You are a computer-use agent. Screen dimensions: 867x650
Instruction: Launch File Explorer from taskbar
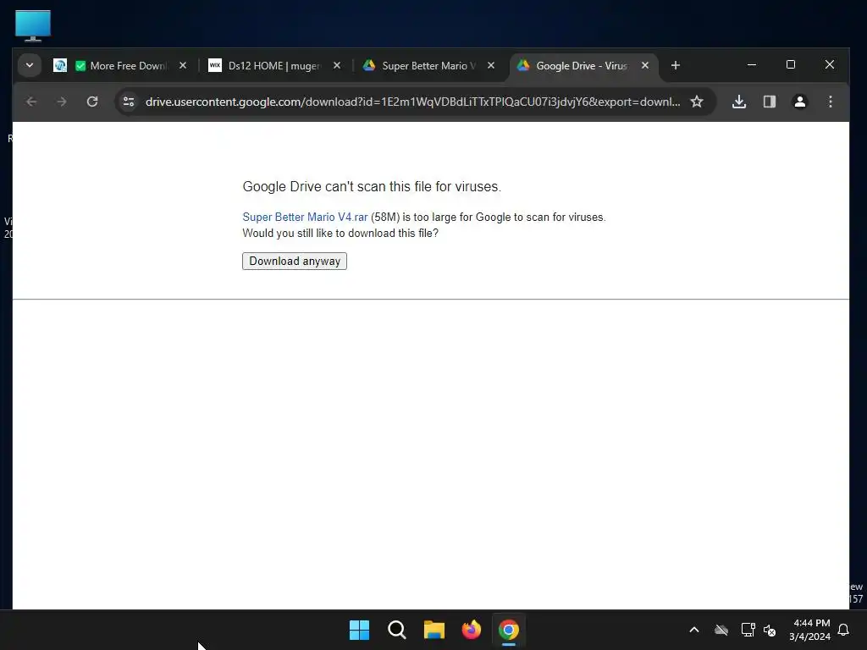coord(434,630)
